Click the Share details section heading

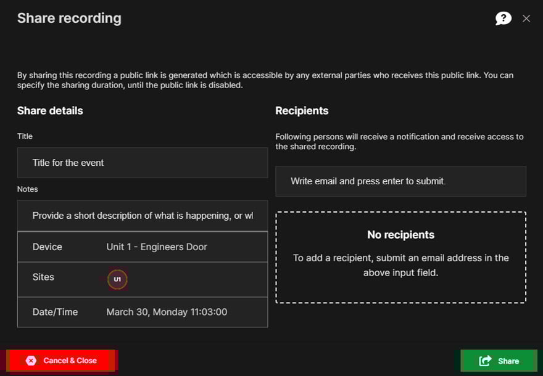click(x=50, y=110)
